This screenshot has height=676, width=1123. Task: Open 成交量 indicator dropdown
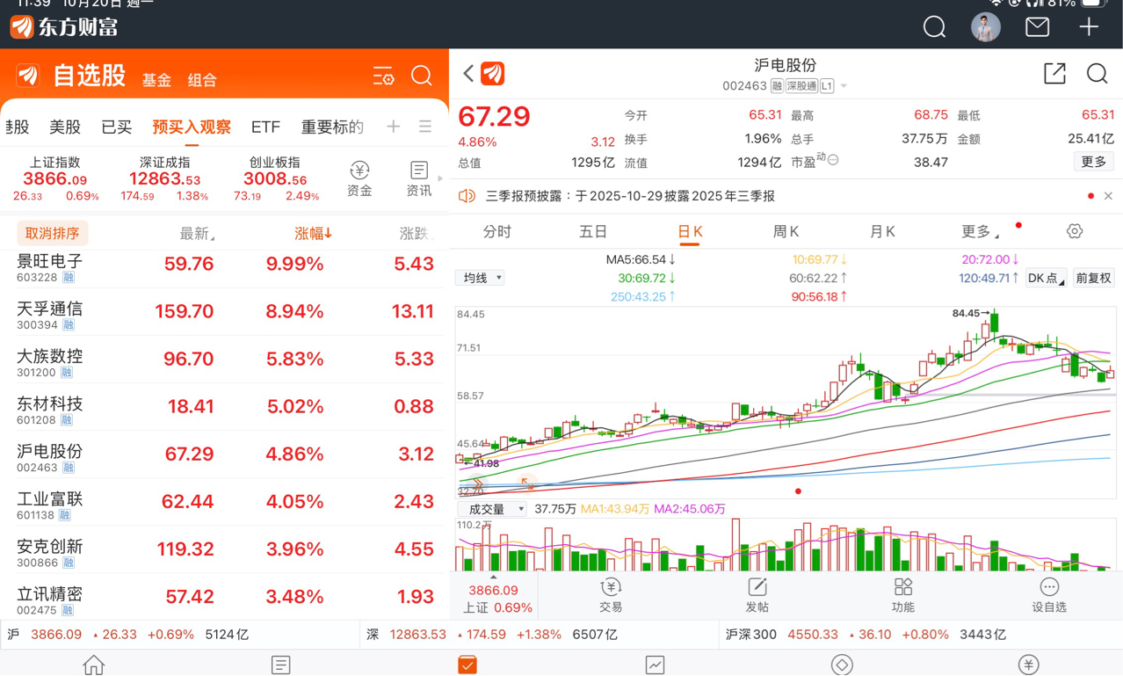coord(491,509)
